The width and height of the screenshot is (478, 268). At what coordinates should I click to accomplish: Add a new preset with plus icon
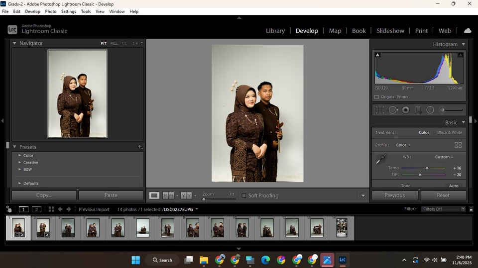coord(140,147)
